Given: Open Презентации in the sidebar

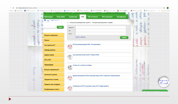Looking at the screenshot, I should point(54,65).
